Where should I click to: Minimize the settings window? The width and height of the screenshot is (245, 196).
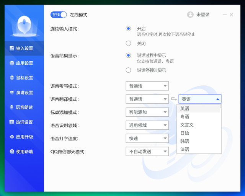click(x=225, y=15)
